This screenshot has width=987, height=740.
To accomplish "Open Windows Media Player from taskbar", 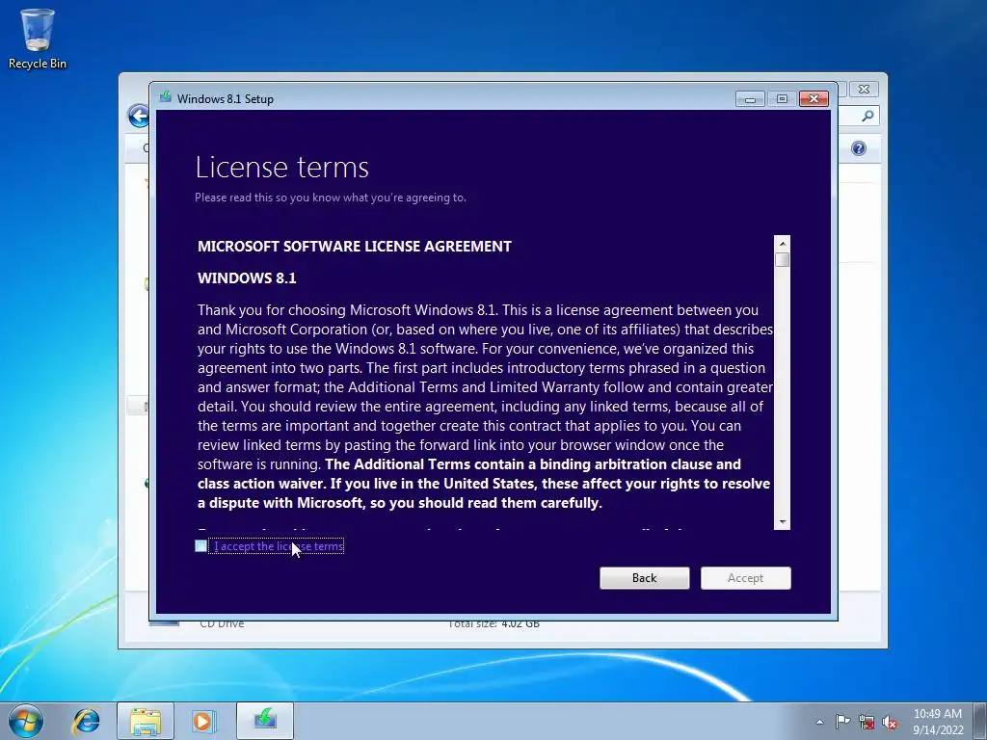I will click(203, 721).
